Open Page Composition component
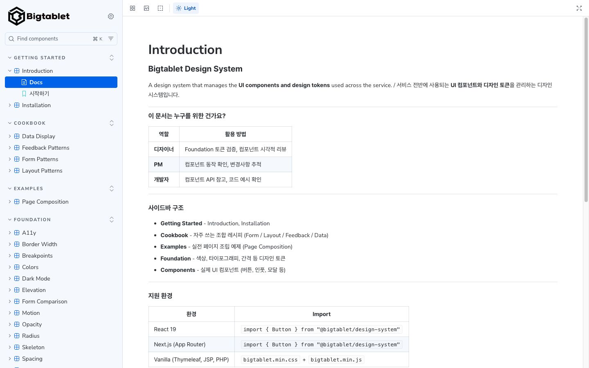The height and width of the screenshot is (368, 589). click(61, 202)
